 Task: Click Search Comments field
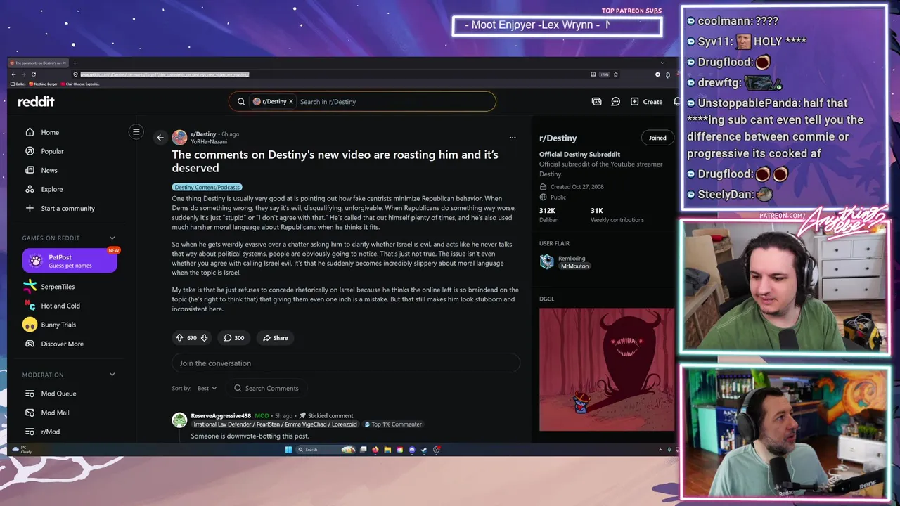click(267, 388)
